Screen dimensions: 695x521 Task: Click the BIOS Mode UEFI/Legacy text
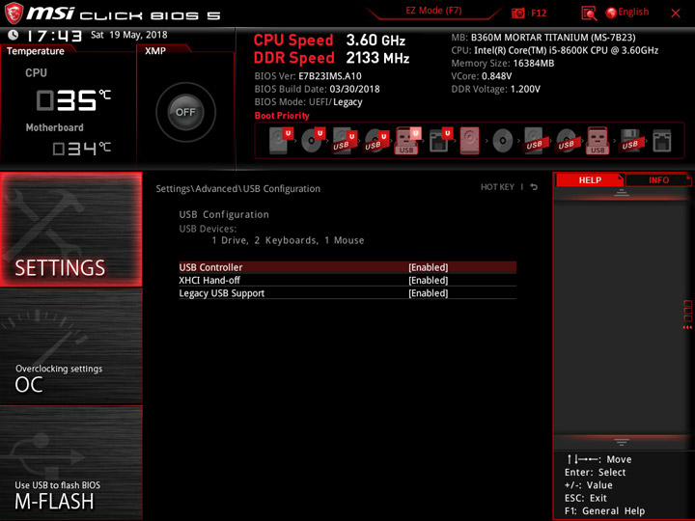tap(309, 102)
